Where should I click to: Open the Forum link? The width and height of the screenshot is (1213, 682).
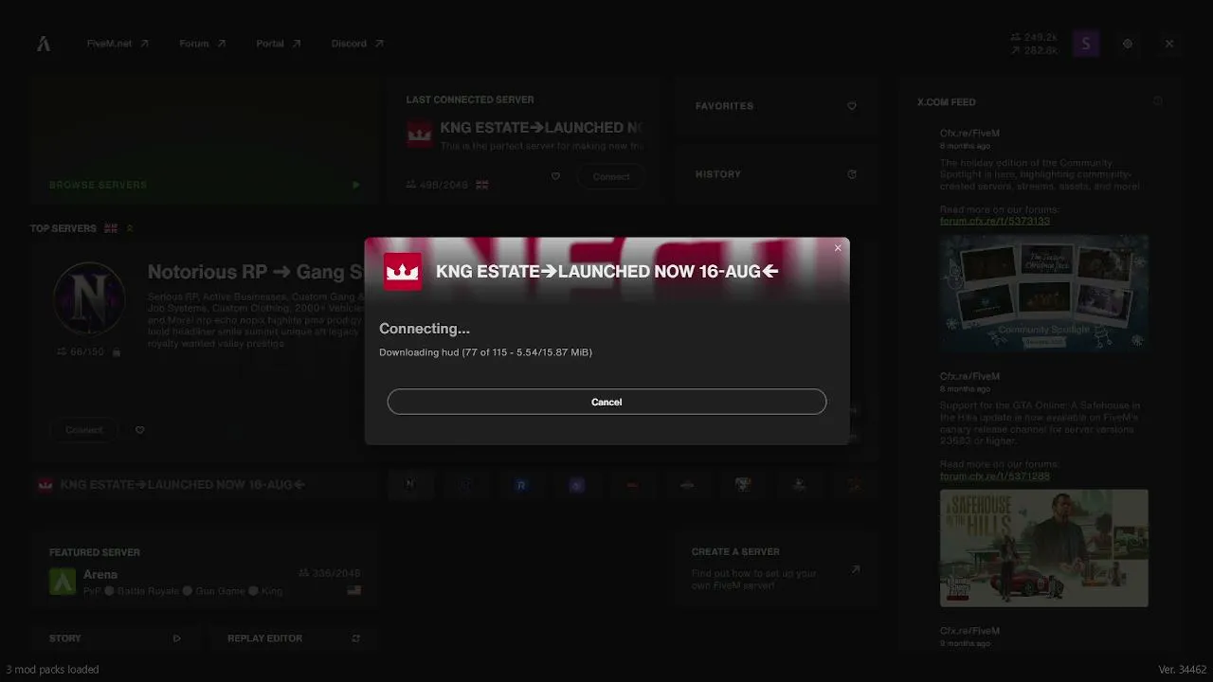point(203,44)
